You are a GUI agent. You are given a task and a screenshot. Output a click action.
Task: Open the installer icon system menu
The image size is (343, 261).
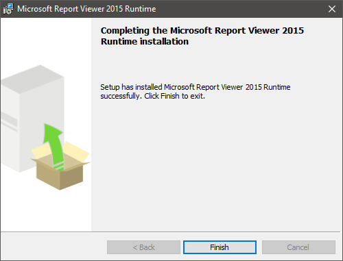[8, 9]
